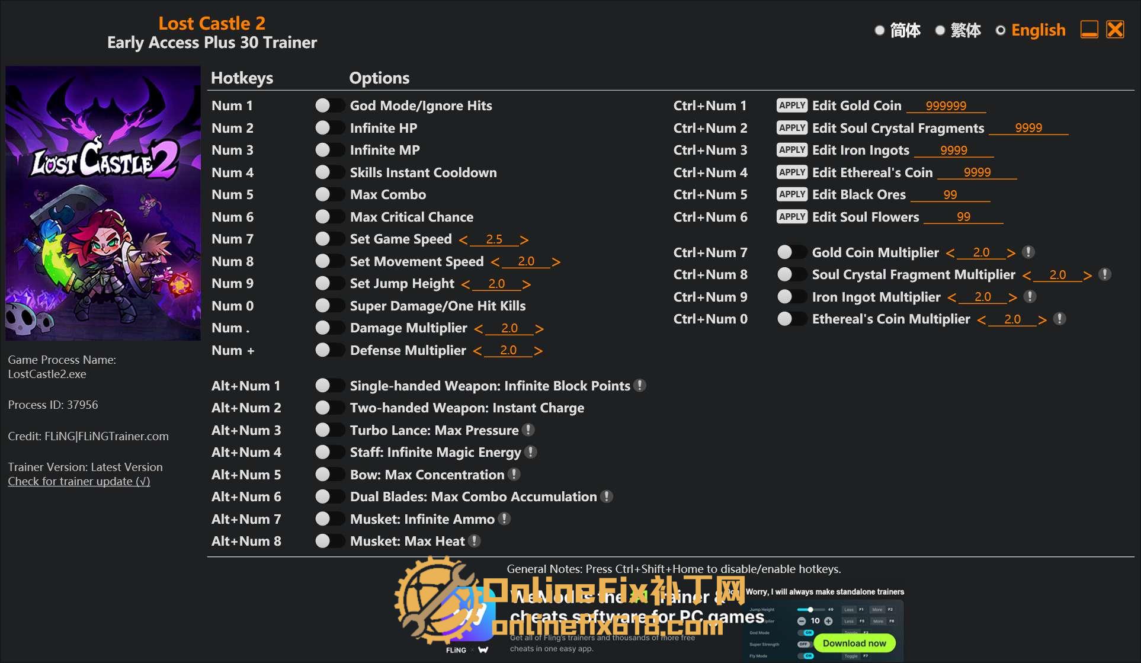
Task: Click info icon next to Musket: Max Heat
Action: [474, 540]
